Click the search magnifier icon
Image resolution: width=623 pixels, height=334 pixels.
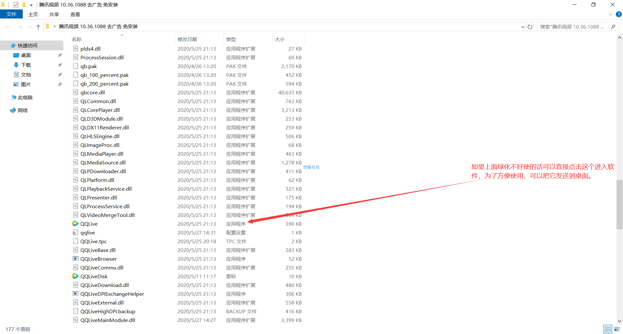(x=613, y=27)
